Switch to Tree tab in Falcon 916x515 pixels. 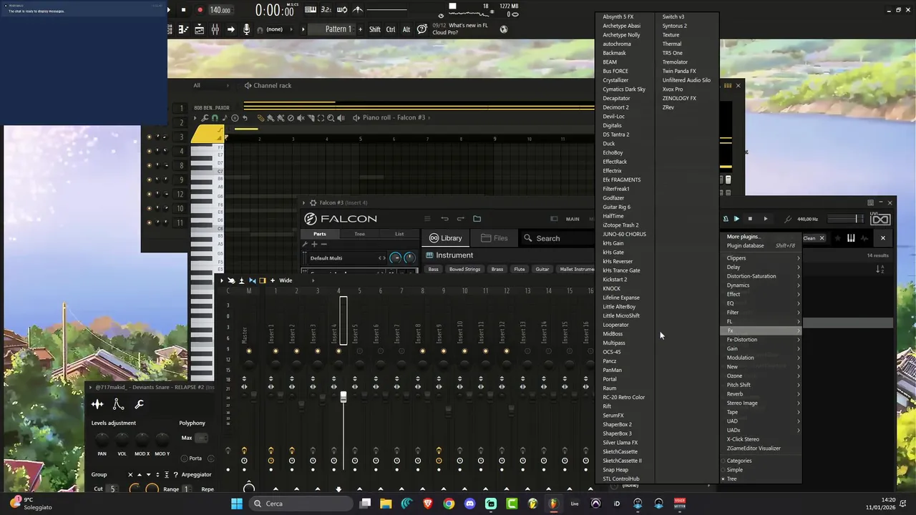click(359, 234)
